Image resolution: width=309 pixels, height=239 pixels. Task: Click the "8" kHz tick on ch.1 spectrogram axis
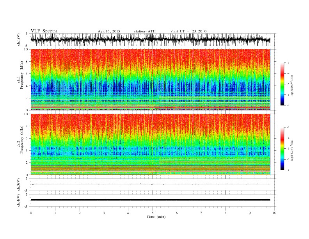coord(27,62)
